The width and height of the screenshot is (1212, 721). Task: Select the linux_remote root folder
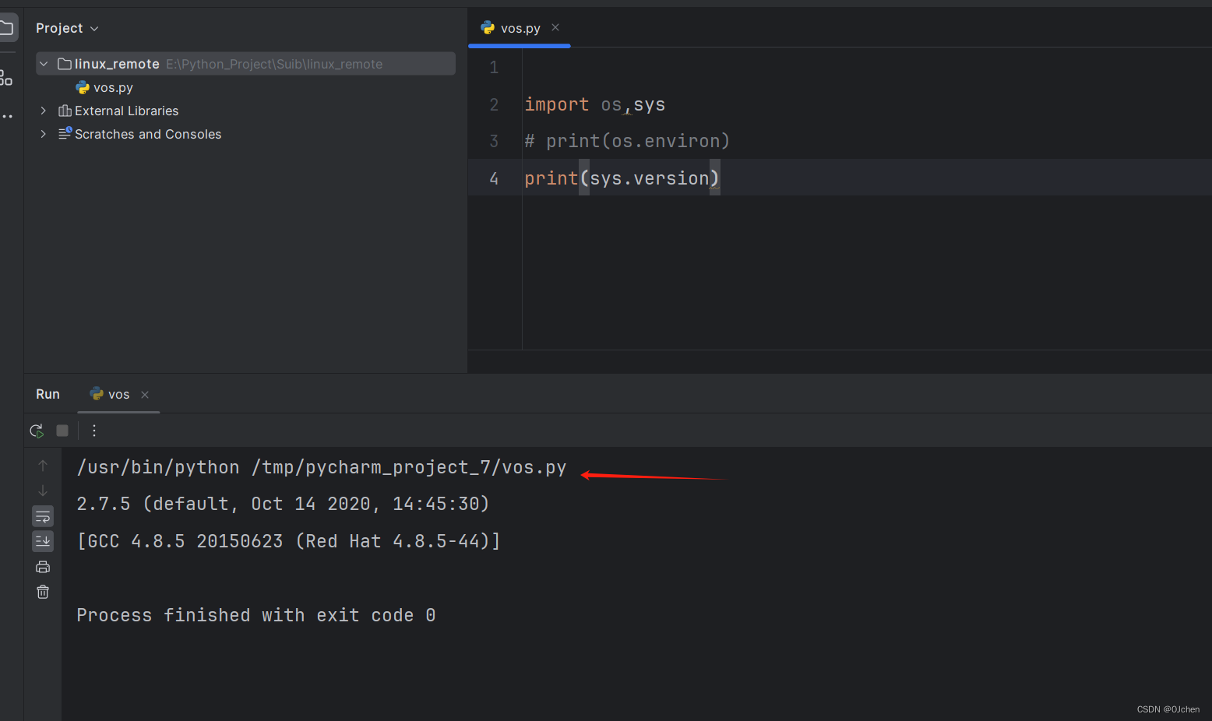(245, 64)
